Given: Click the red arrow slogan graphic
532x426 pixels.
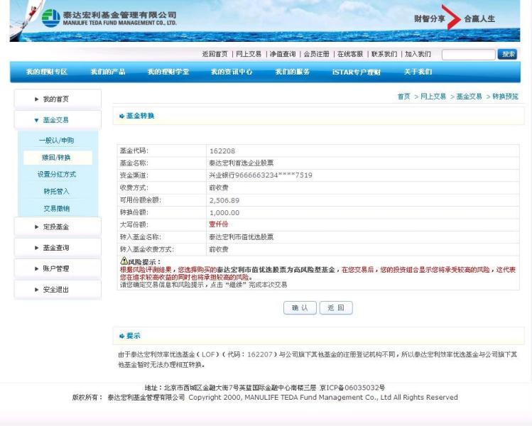Looking at the screenshot, I should [x=451, y=17].
